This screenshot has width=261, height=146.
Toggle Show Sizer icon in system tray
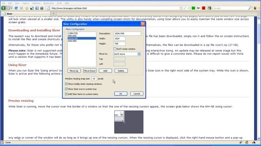tap(66, 89)
